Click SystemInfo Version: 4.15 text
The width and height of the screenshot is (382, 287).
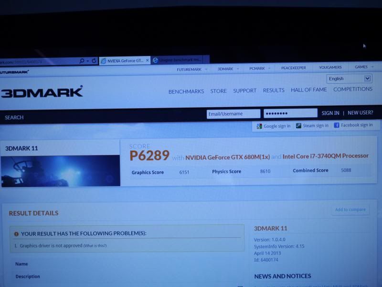click(279, 246)
